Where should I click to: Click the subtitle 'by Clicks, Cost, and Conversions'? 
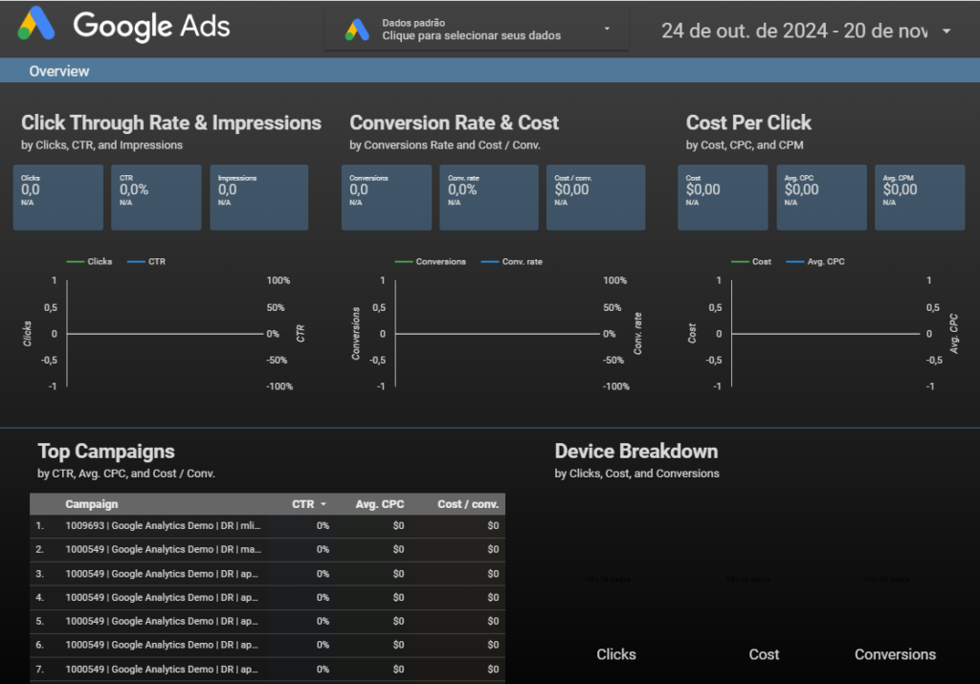[x=636, y=474]
